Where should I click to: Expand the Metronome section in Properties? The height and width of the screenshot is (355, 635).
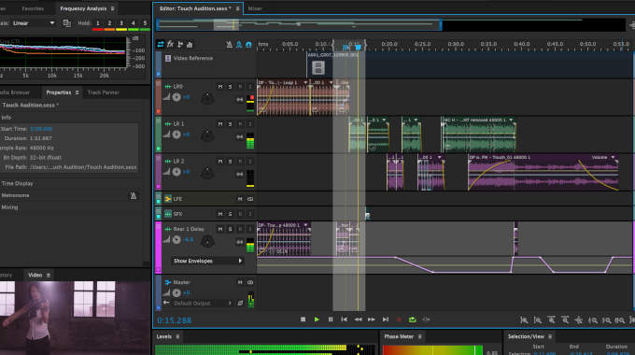(15, 195)
